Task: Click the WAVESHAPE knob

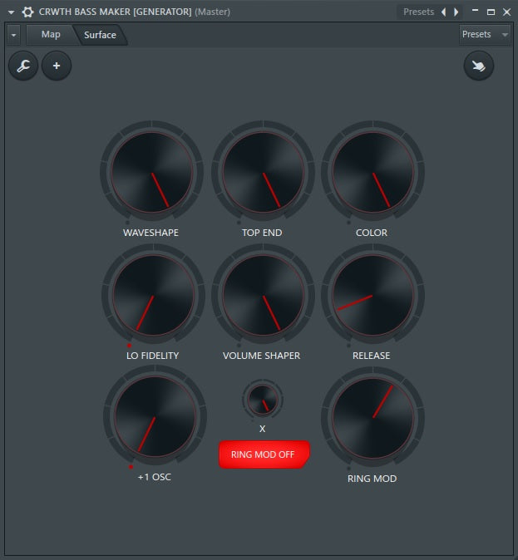Action: pos(151,173)
